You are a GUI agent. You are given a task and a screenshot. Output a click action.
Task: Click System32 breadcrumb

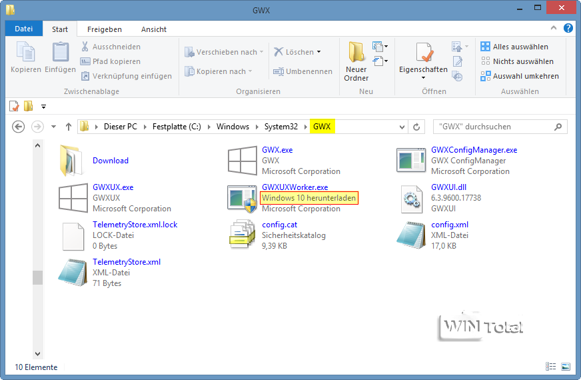(x=281, y=127)
